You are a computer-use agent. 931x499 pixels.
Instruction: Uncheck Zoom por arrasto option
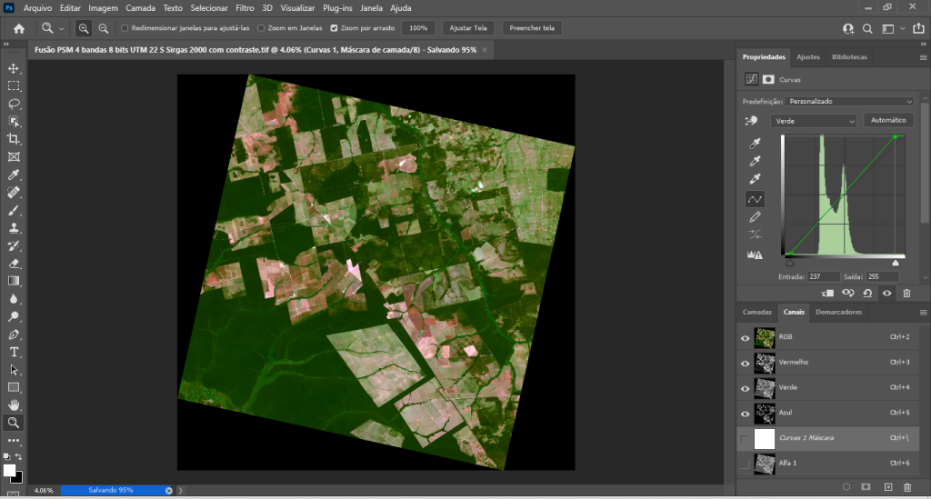(335, 28)
